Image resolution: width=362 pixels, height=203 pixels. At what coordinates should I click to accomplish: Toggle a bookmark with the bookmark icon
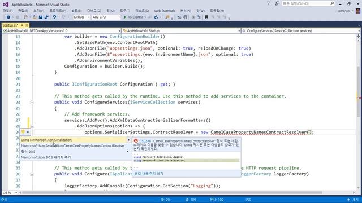point(206,17)
